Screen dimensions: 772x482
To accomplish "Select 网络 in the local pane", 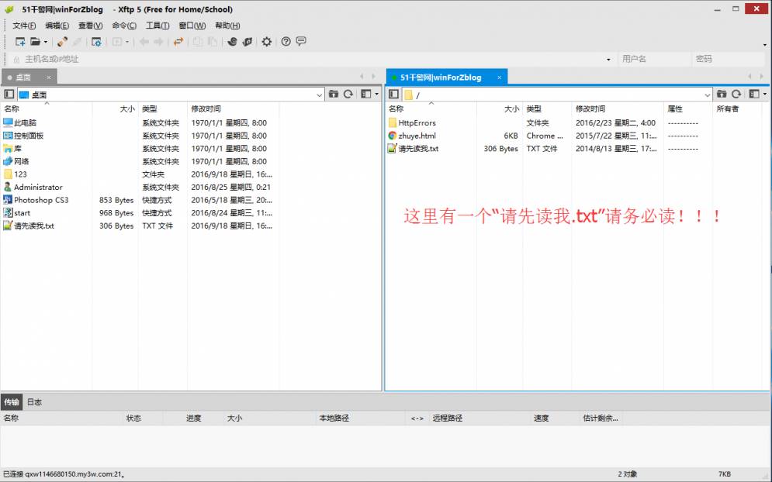I will click(x=16, y=161).
